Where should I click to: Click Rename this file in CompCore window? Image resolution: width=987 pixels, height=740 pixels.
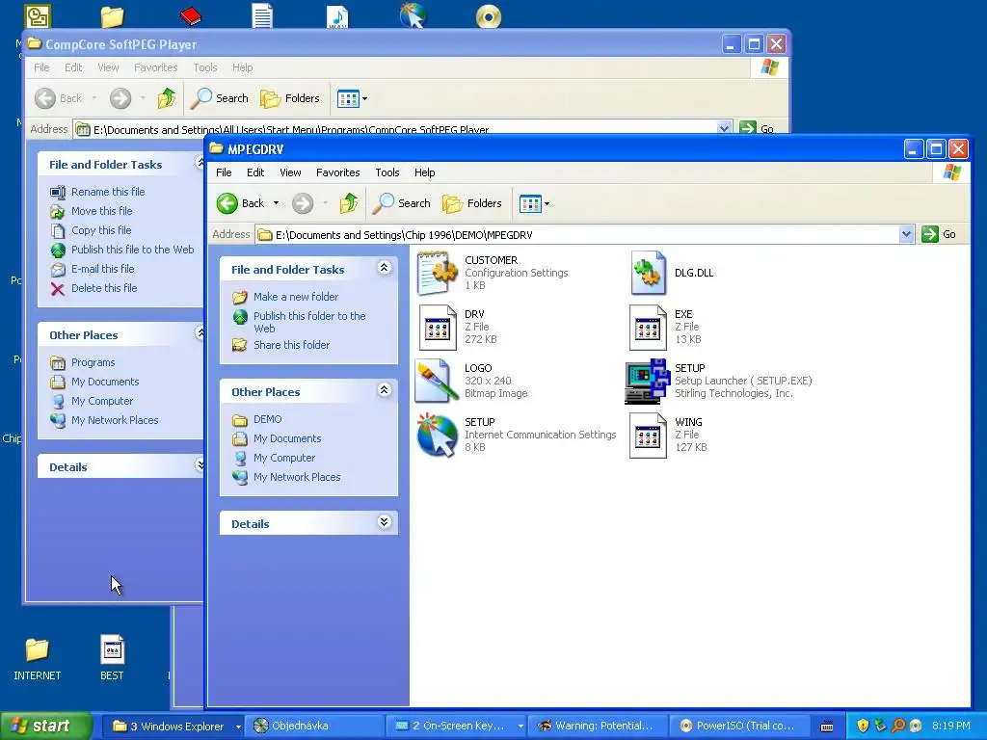click(x=108, y=192)
